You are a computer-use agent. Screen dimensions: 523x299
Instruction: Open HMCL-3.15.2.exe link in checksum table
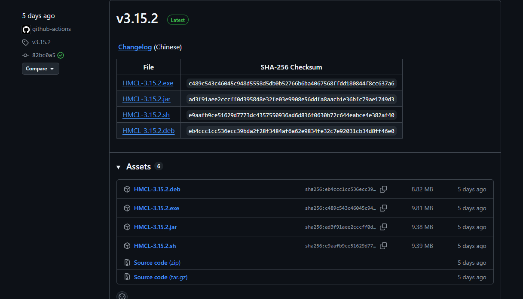(x=148, y=83)
